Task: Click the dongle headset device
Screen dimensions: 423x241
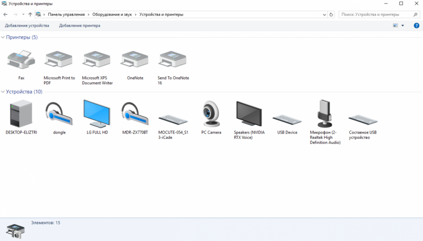Action: [59, 114]
